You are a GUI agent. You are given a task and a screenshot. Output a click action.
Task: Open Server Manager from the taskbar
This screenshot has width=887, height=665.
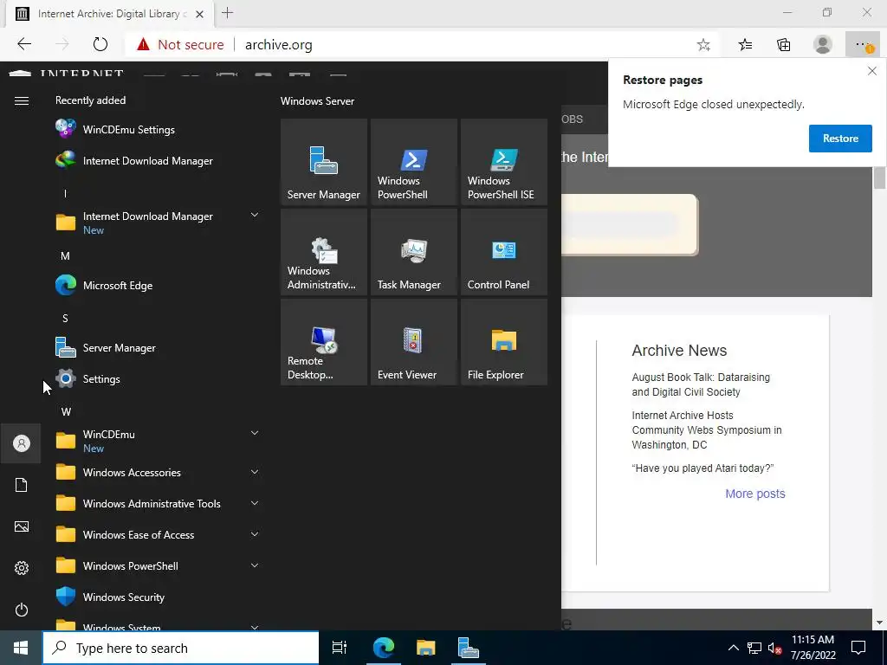click(468, 648)
